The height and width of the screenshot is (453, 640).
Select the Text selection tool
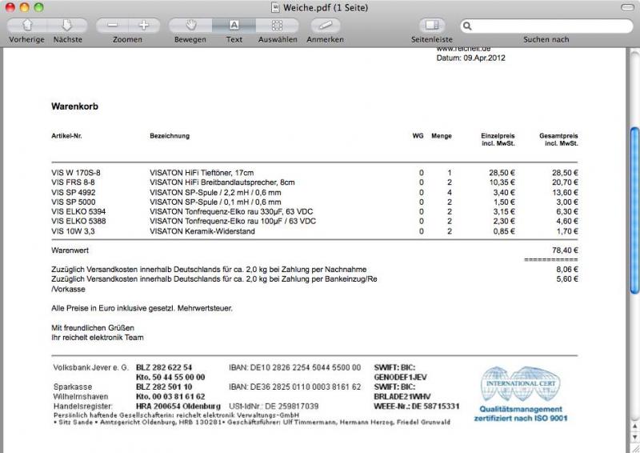coord(234,26)
